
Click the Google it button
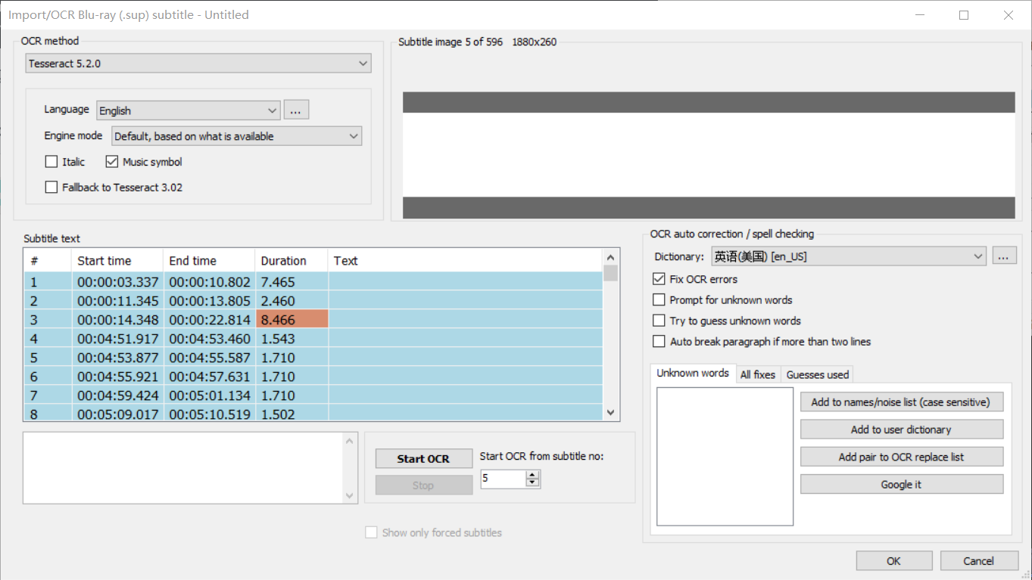coord(901,484)
